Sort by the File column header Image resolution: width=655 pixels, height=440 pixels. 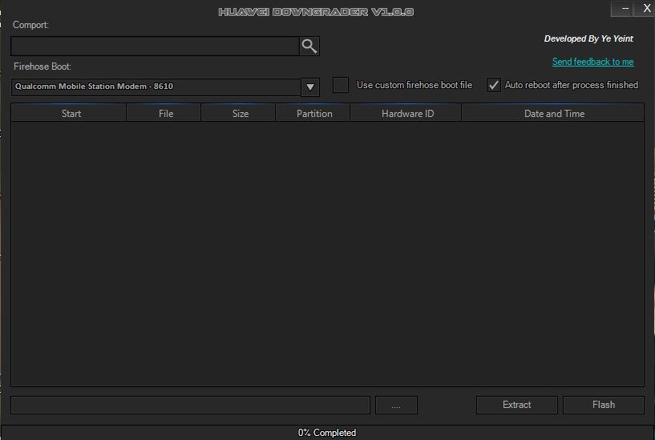click(164, 113)
